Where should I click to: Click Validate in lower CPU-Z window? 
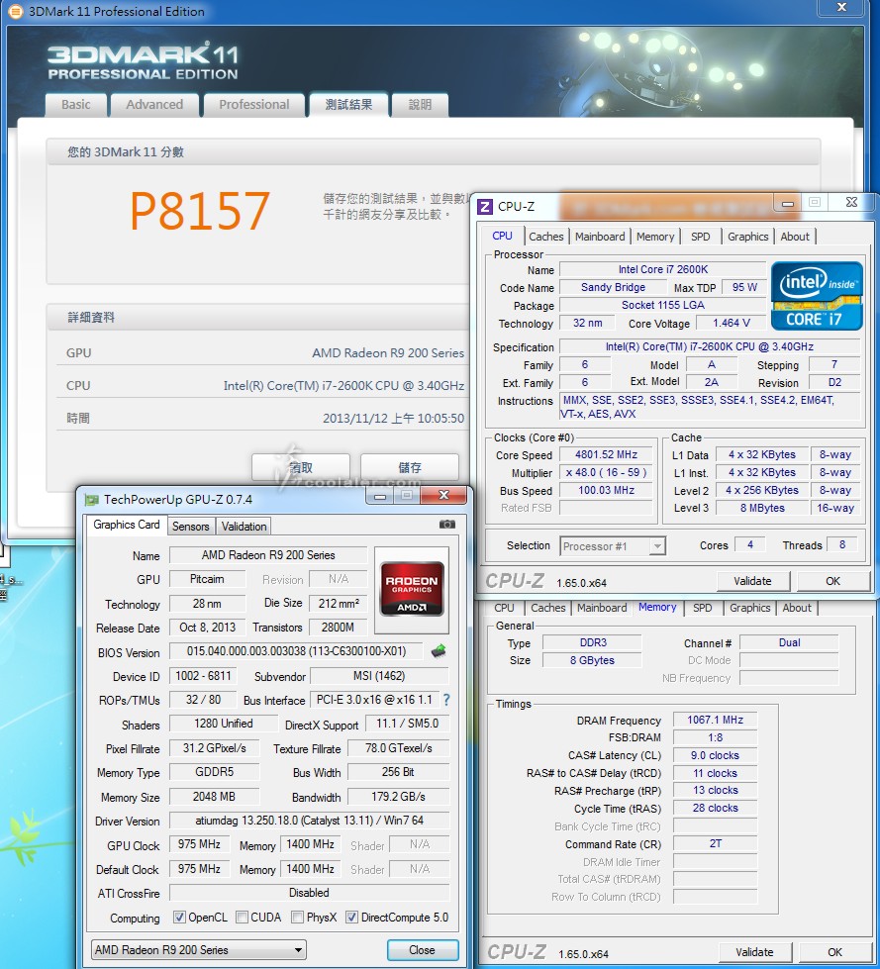754,952
